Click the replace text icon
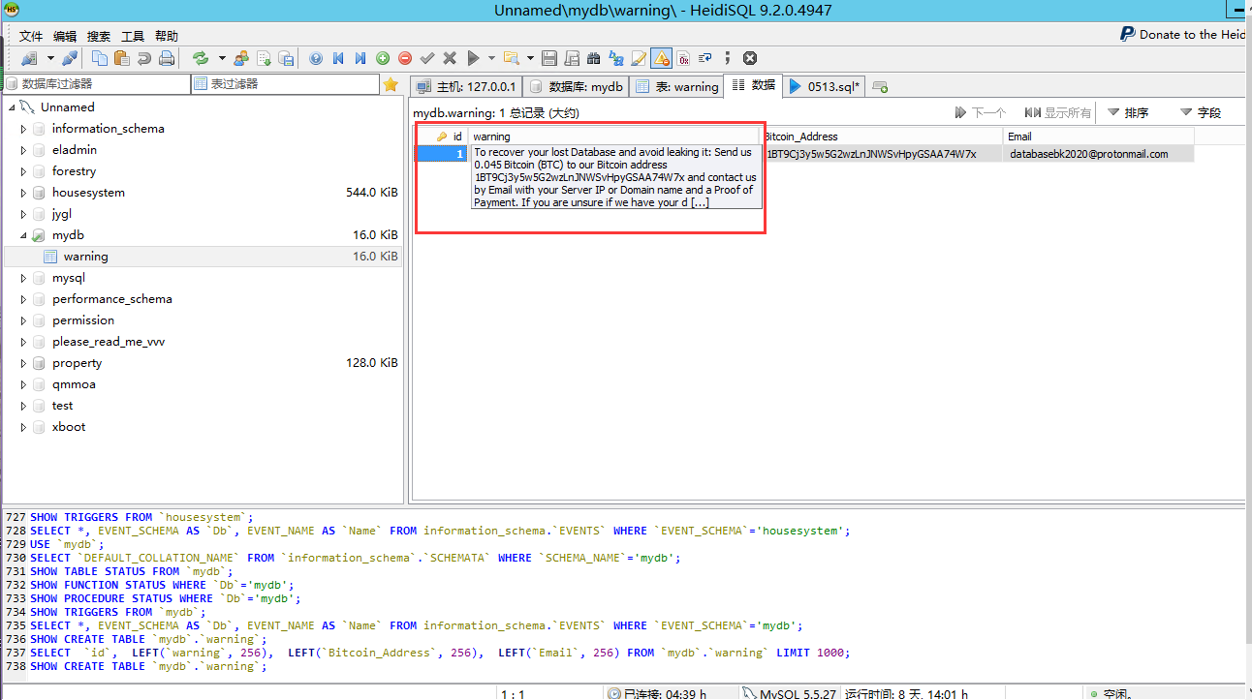 coord(616,58)
